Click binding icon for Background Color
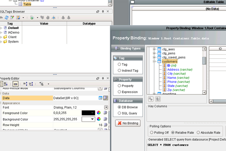Screen dimensions: 226x151 pos(106,119)
